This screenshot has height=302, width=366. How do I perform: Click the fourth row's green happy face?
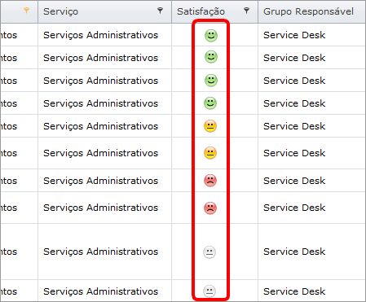210,103
